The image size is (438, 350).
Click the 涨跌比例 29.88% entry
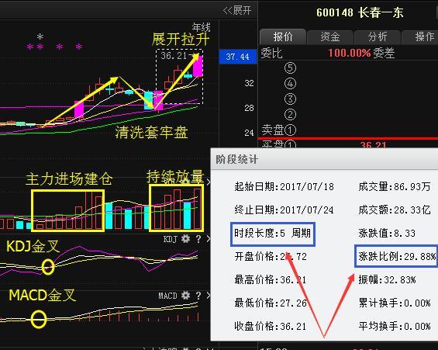tap(397, 256)
